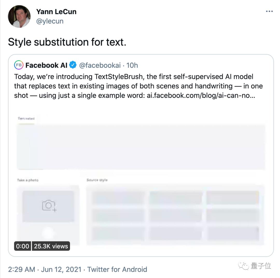280x278 pixels.
Task: Open the Yann LeCun display name
Action: [56, 12]
